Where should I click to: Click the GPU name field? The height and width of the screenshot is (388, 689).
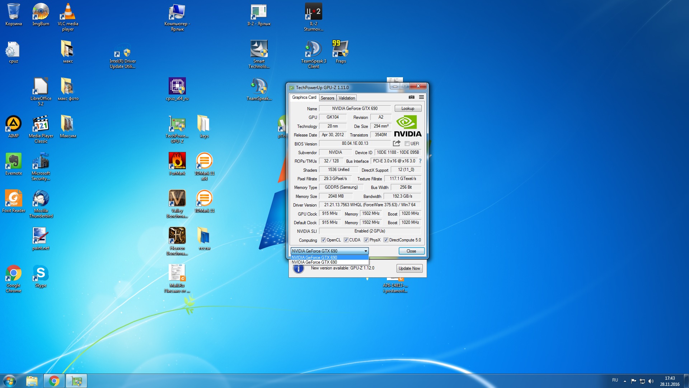click(355, 108)
